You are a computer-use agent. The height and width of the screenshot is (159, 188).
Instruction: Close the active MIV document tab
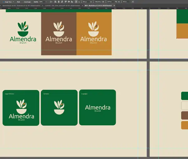coord(114,6)
